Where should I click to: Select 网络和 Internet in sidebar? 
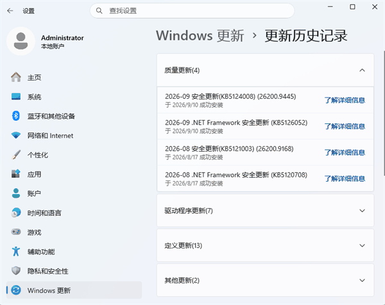click(x=74, y=135)
